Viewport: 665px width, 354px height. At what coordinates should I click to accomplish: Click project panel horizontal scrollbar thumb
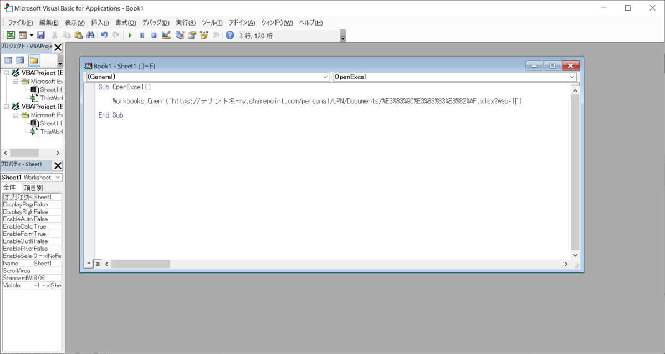coord(24,153)
